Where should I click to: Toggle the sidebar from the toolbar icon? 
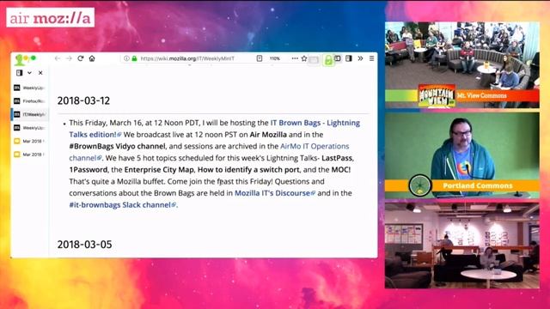click(x=338, y=58)
